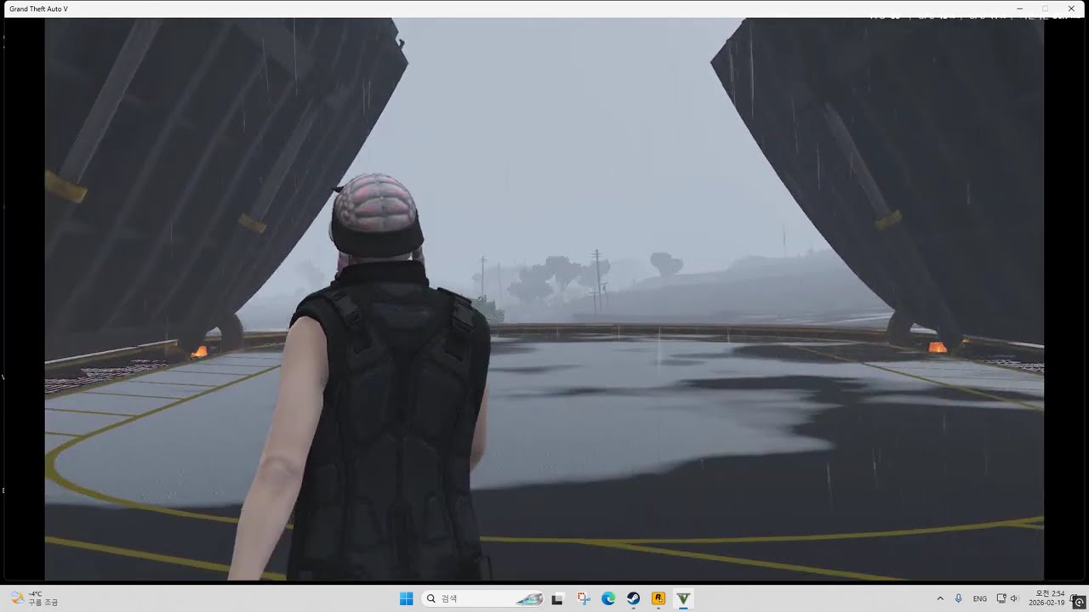Open Task View from the taskbar

click(557, 598)
